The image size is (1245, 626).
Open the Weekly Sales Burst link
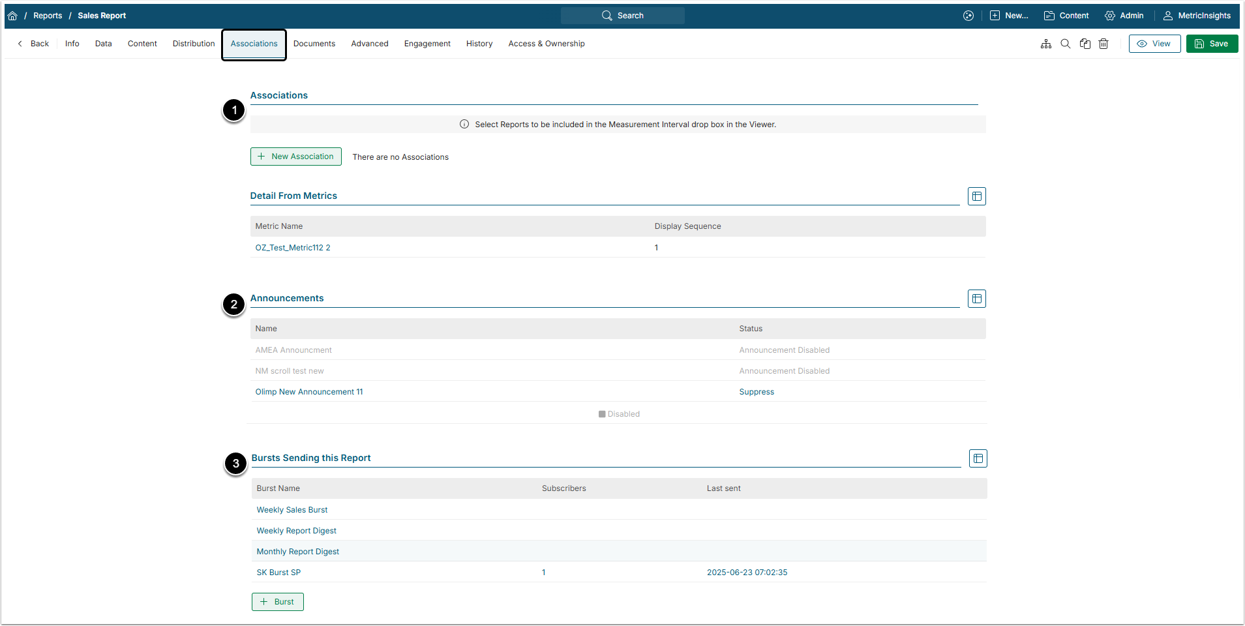(x=292, y=510)
